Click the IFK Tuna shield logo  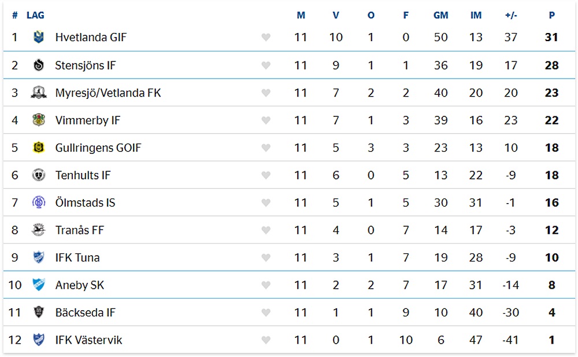pos(39,257)
